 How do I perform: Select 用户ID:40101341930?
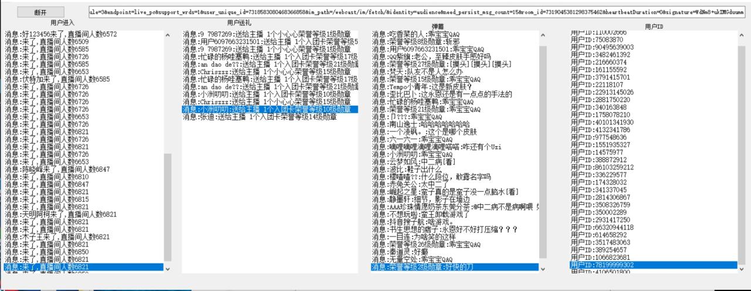[654, 123]
